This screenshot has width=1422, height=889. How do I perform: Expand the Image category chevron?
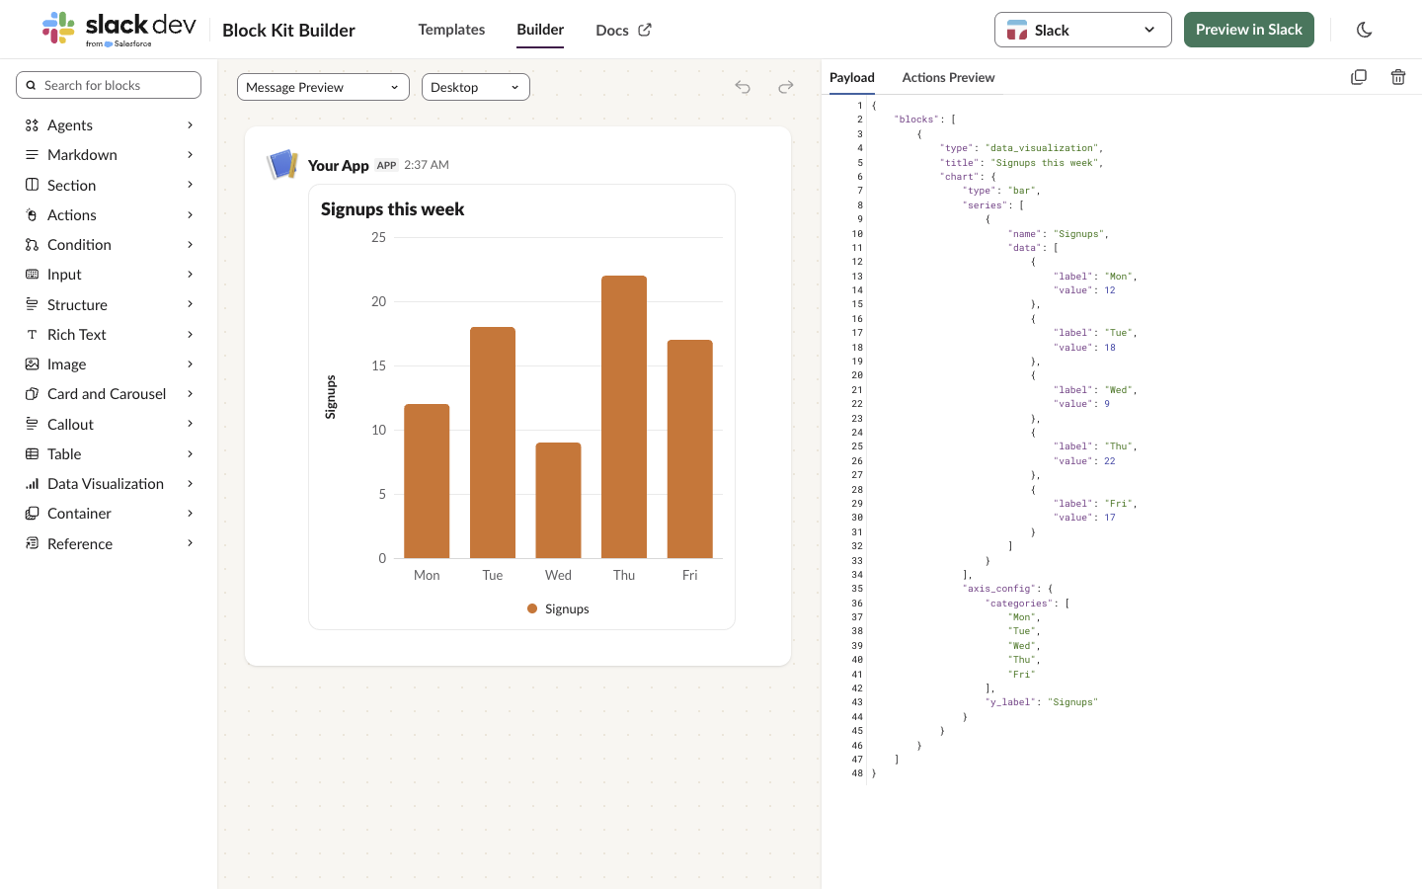(191, 364)
